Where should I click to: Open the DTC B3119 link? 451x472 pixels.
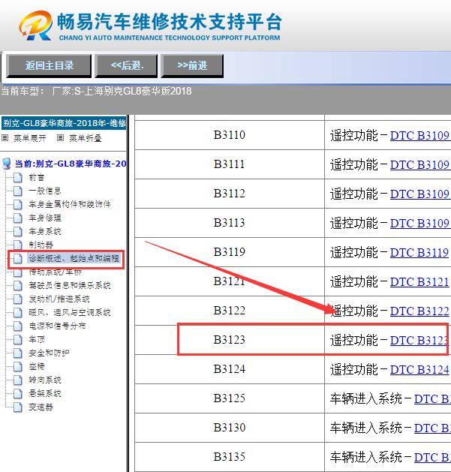[419, 252]
